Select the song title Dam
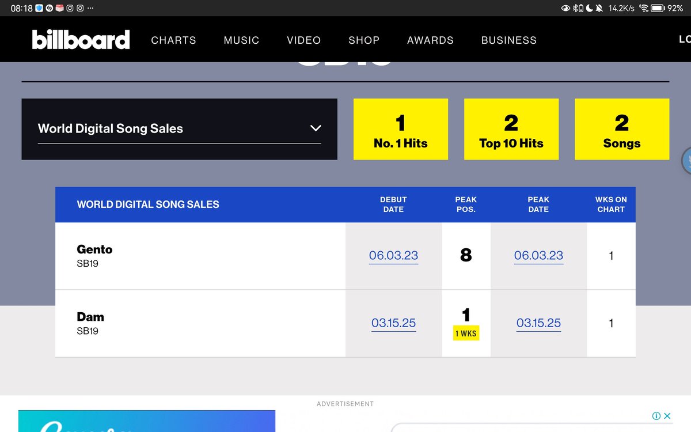Image resolution: width=691 pixels, height=432 pixels. pyautogui.click(x=90, y=317)
